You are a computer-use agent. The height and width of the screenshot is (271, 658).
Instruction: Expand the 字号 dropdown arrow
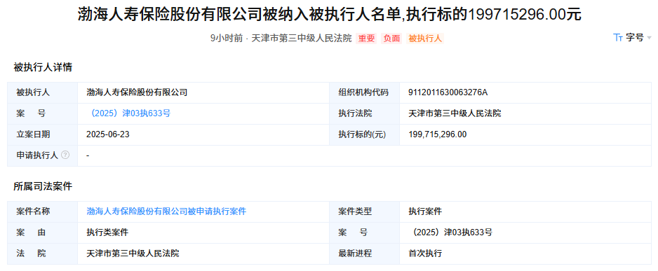pos(649,38)
